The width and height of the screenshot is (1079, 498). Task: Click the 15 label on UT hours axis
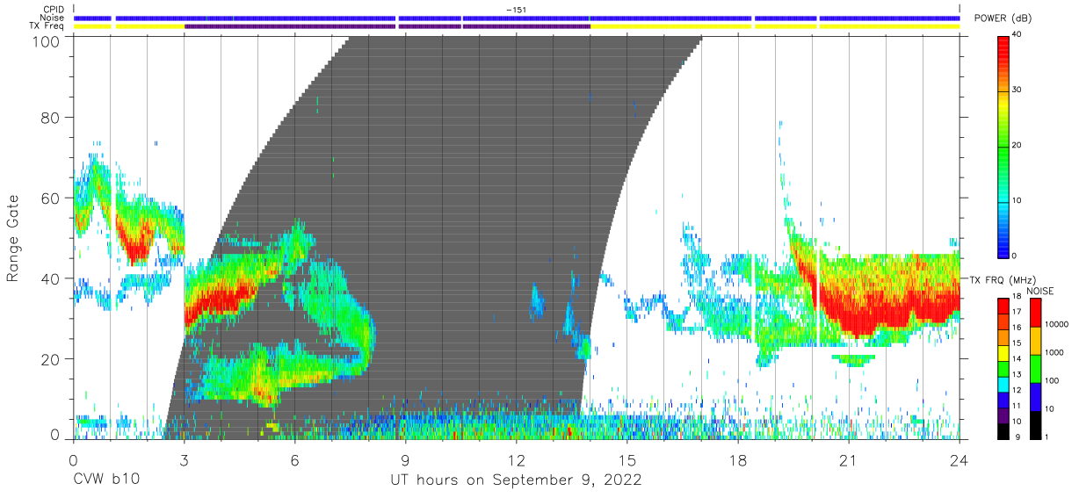pyautogui.click(x=627, y=460)
